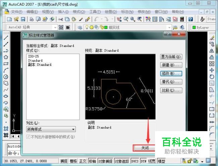Click the Redo arrow icon

pos(107,19)
